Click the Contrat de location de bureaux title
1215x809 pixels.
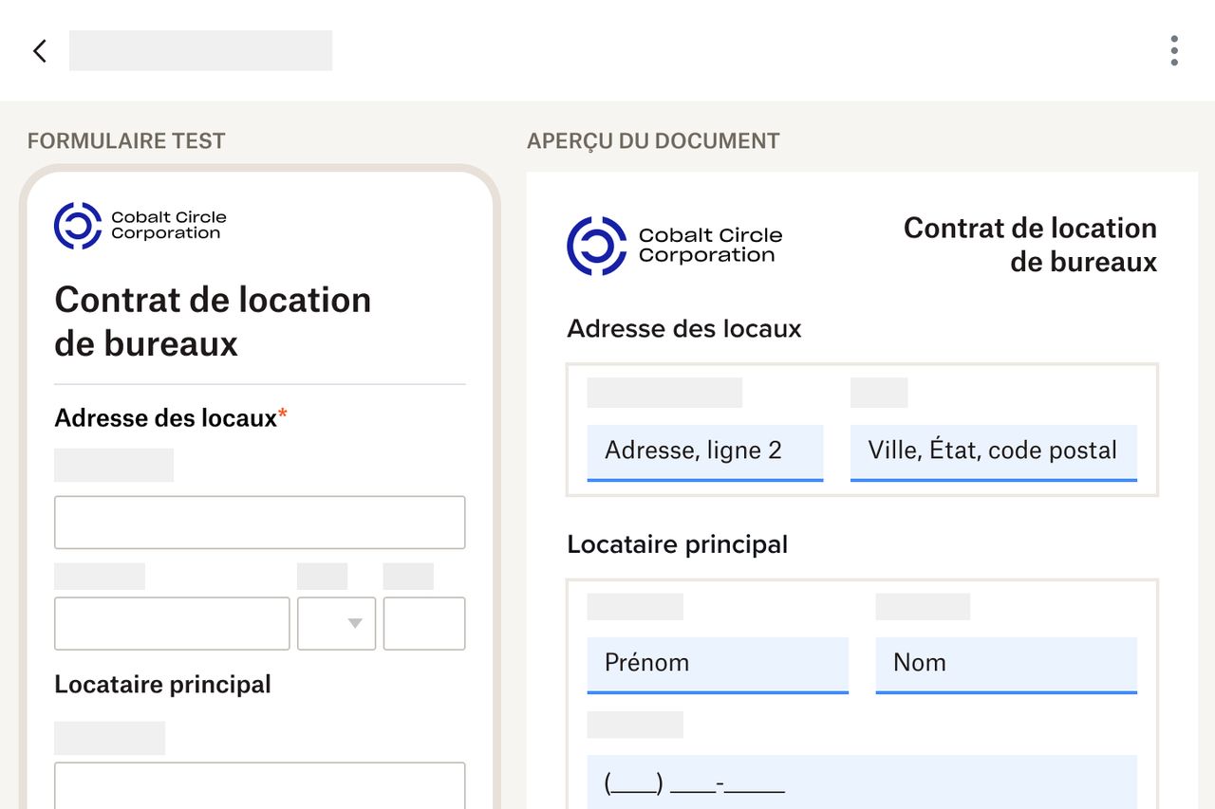click(x=213, y=322)
